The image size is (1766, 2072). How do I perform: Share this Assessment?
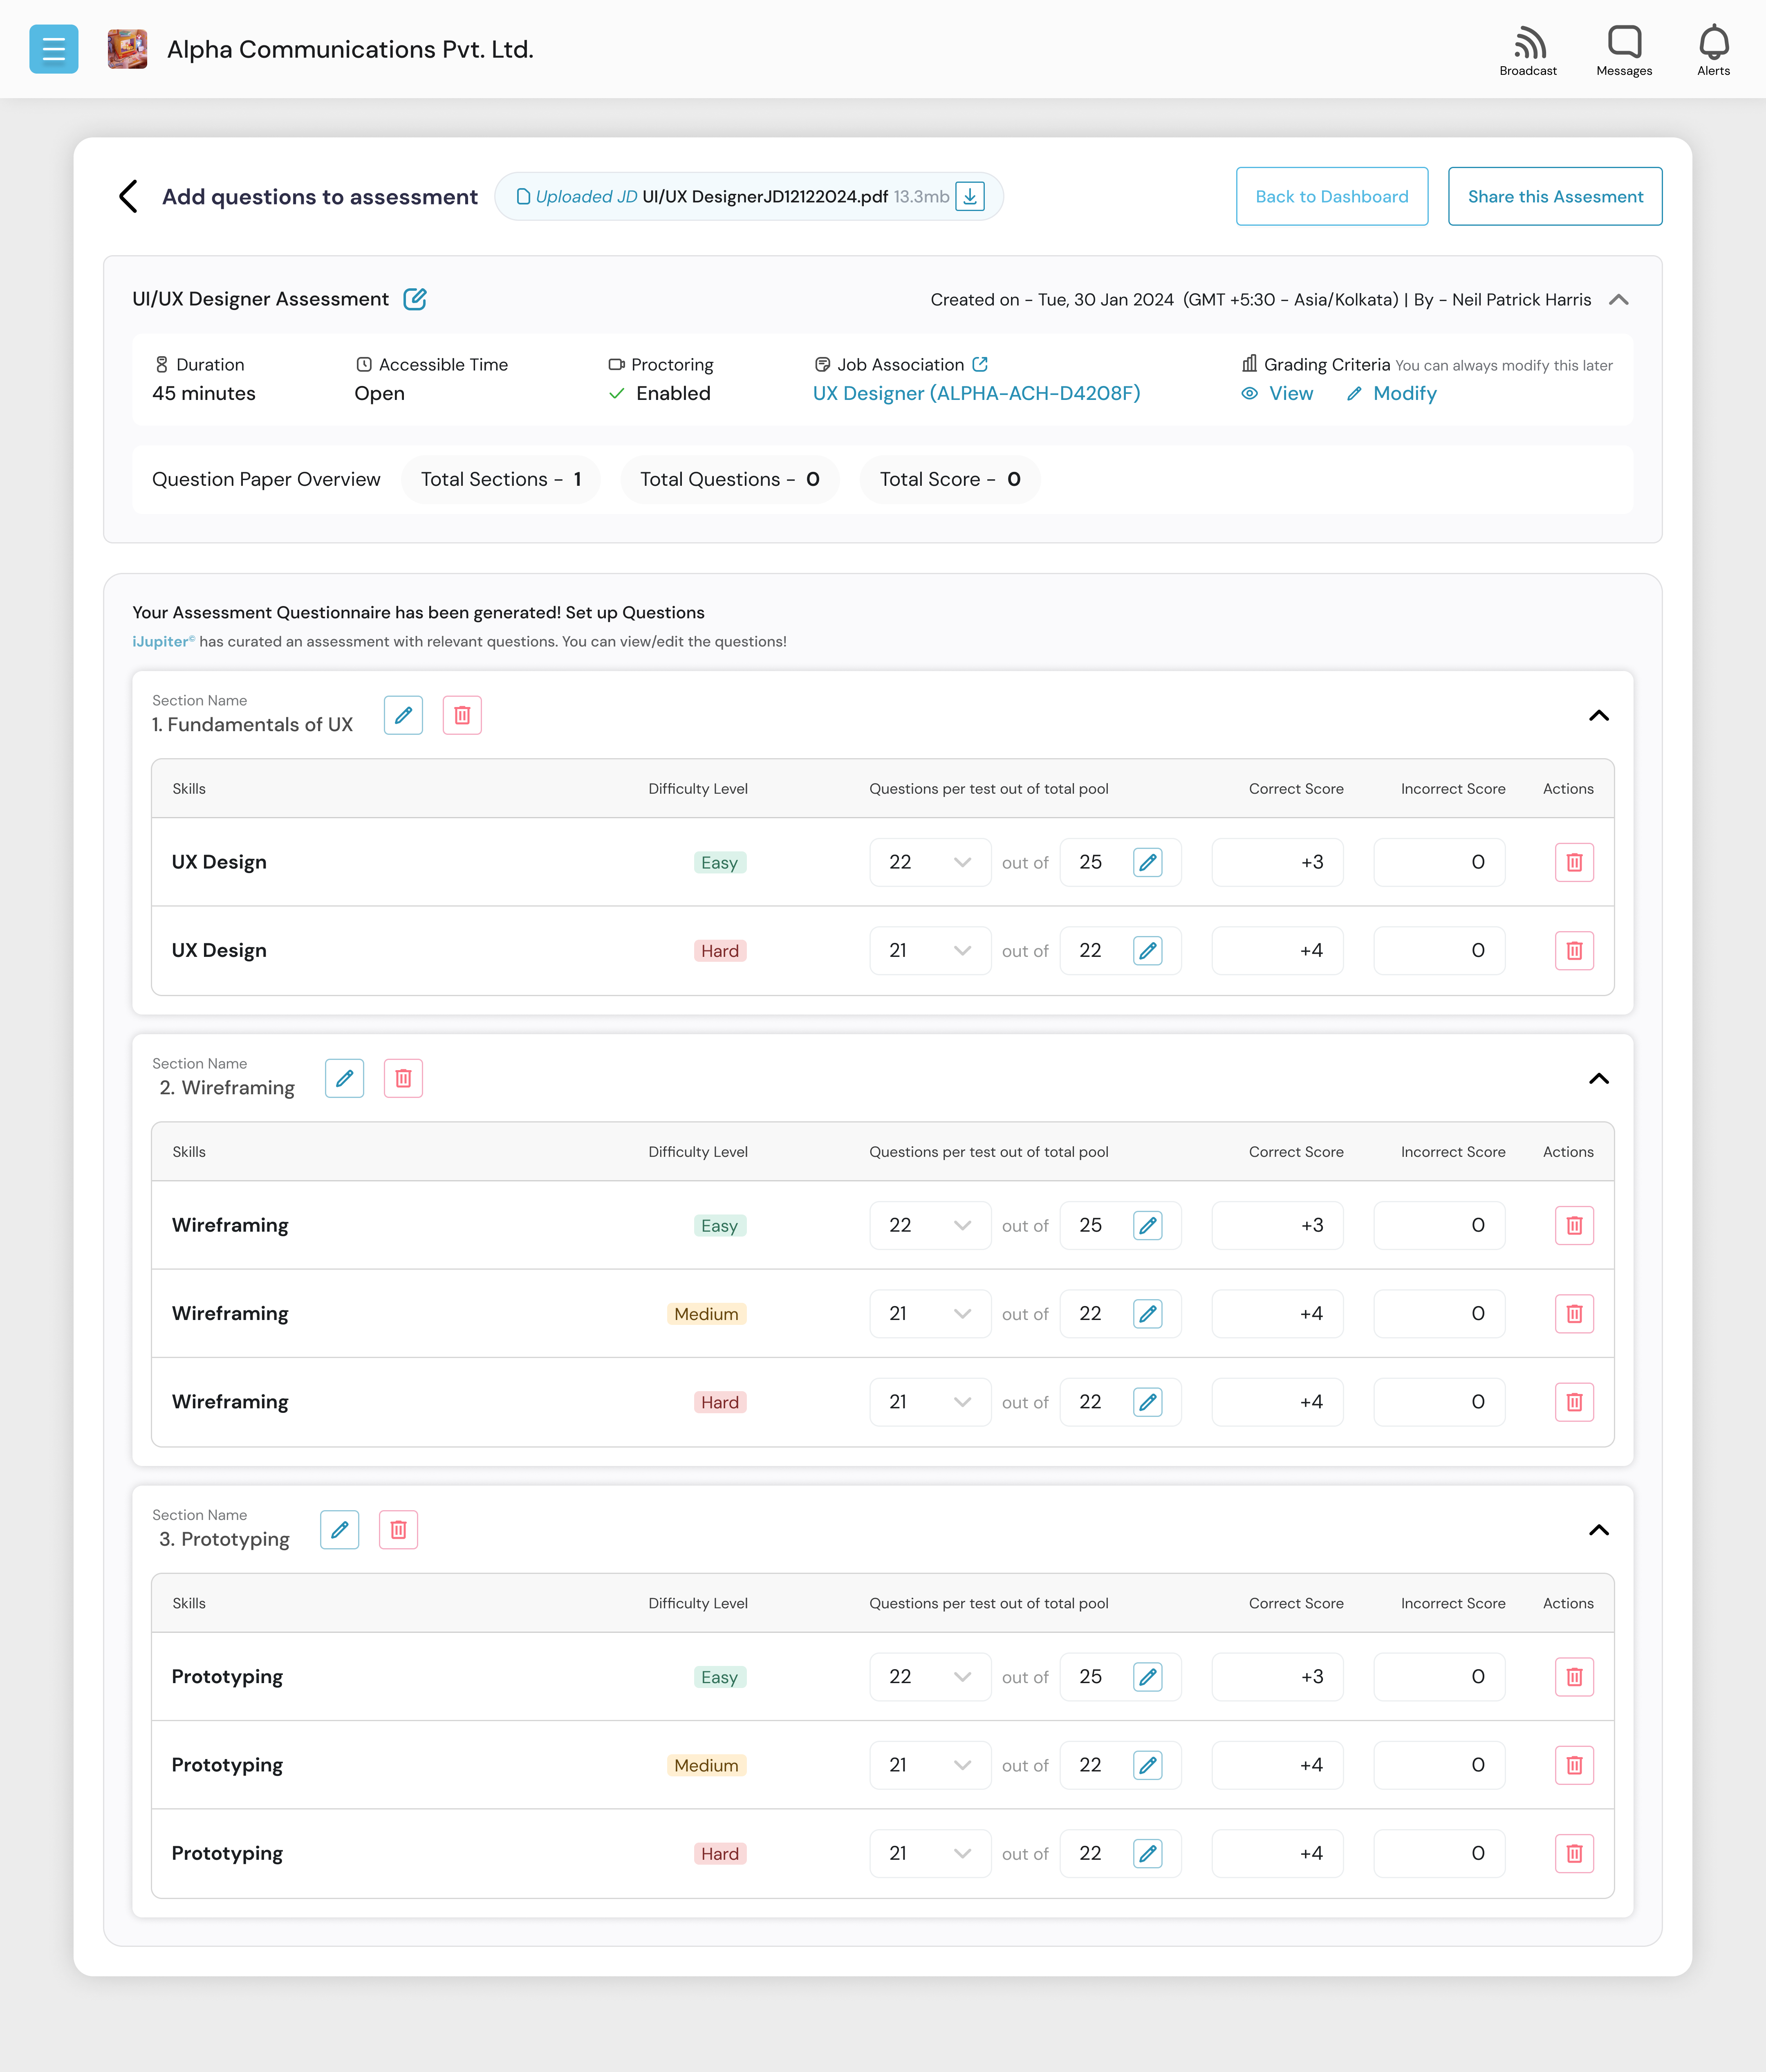click(1555, 196)
